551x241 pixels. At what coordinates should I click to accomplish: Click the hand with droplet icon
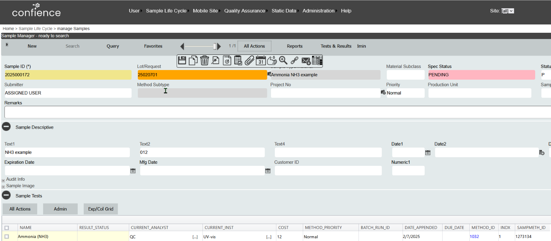click(x=272, y=61)
